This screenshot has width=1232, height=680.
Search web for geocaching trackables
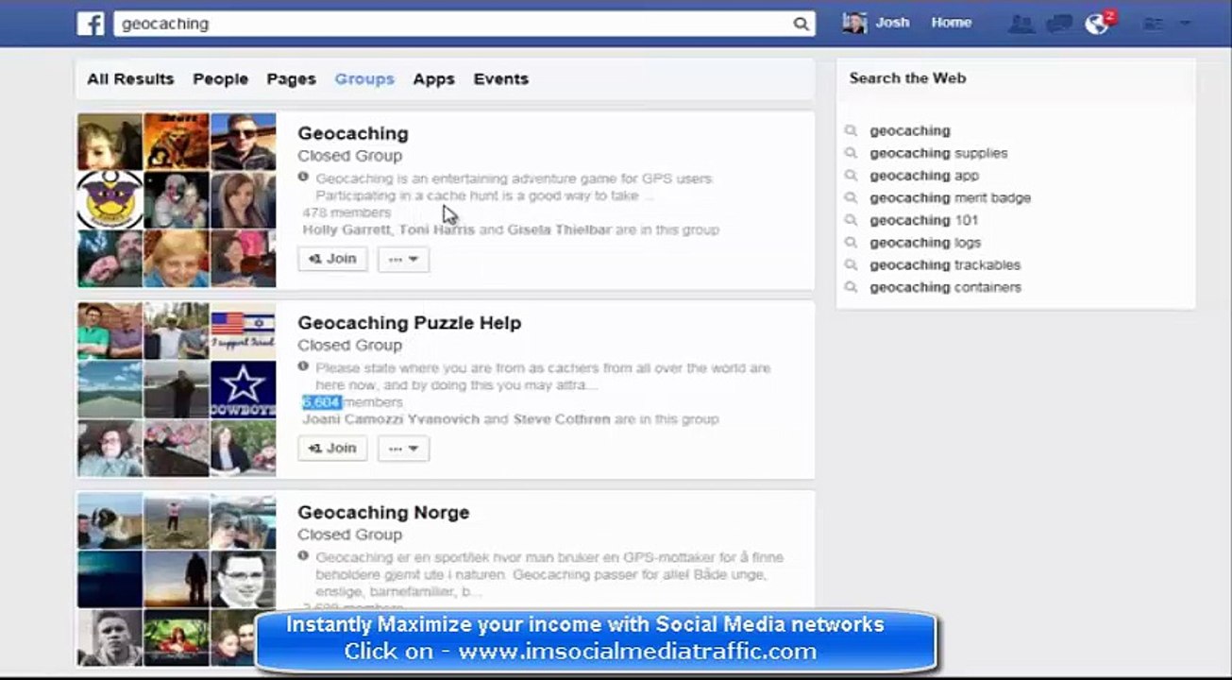pos(945,265)
